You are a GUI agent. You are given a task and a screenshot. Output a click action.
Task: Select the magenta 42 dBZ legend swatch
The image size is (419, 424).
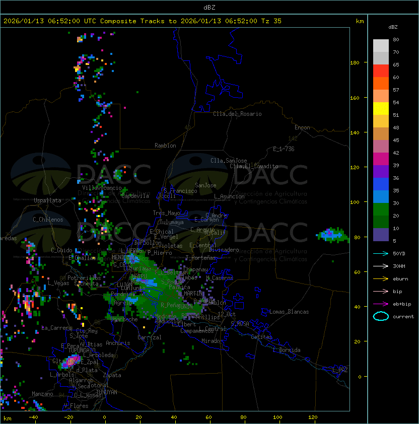tap(381, 159)
